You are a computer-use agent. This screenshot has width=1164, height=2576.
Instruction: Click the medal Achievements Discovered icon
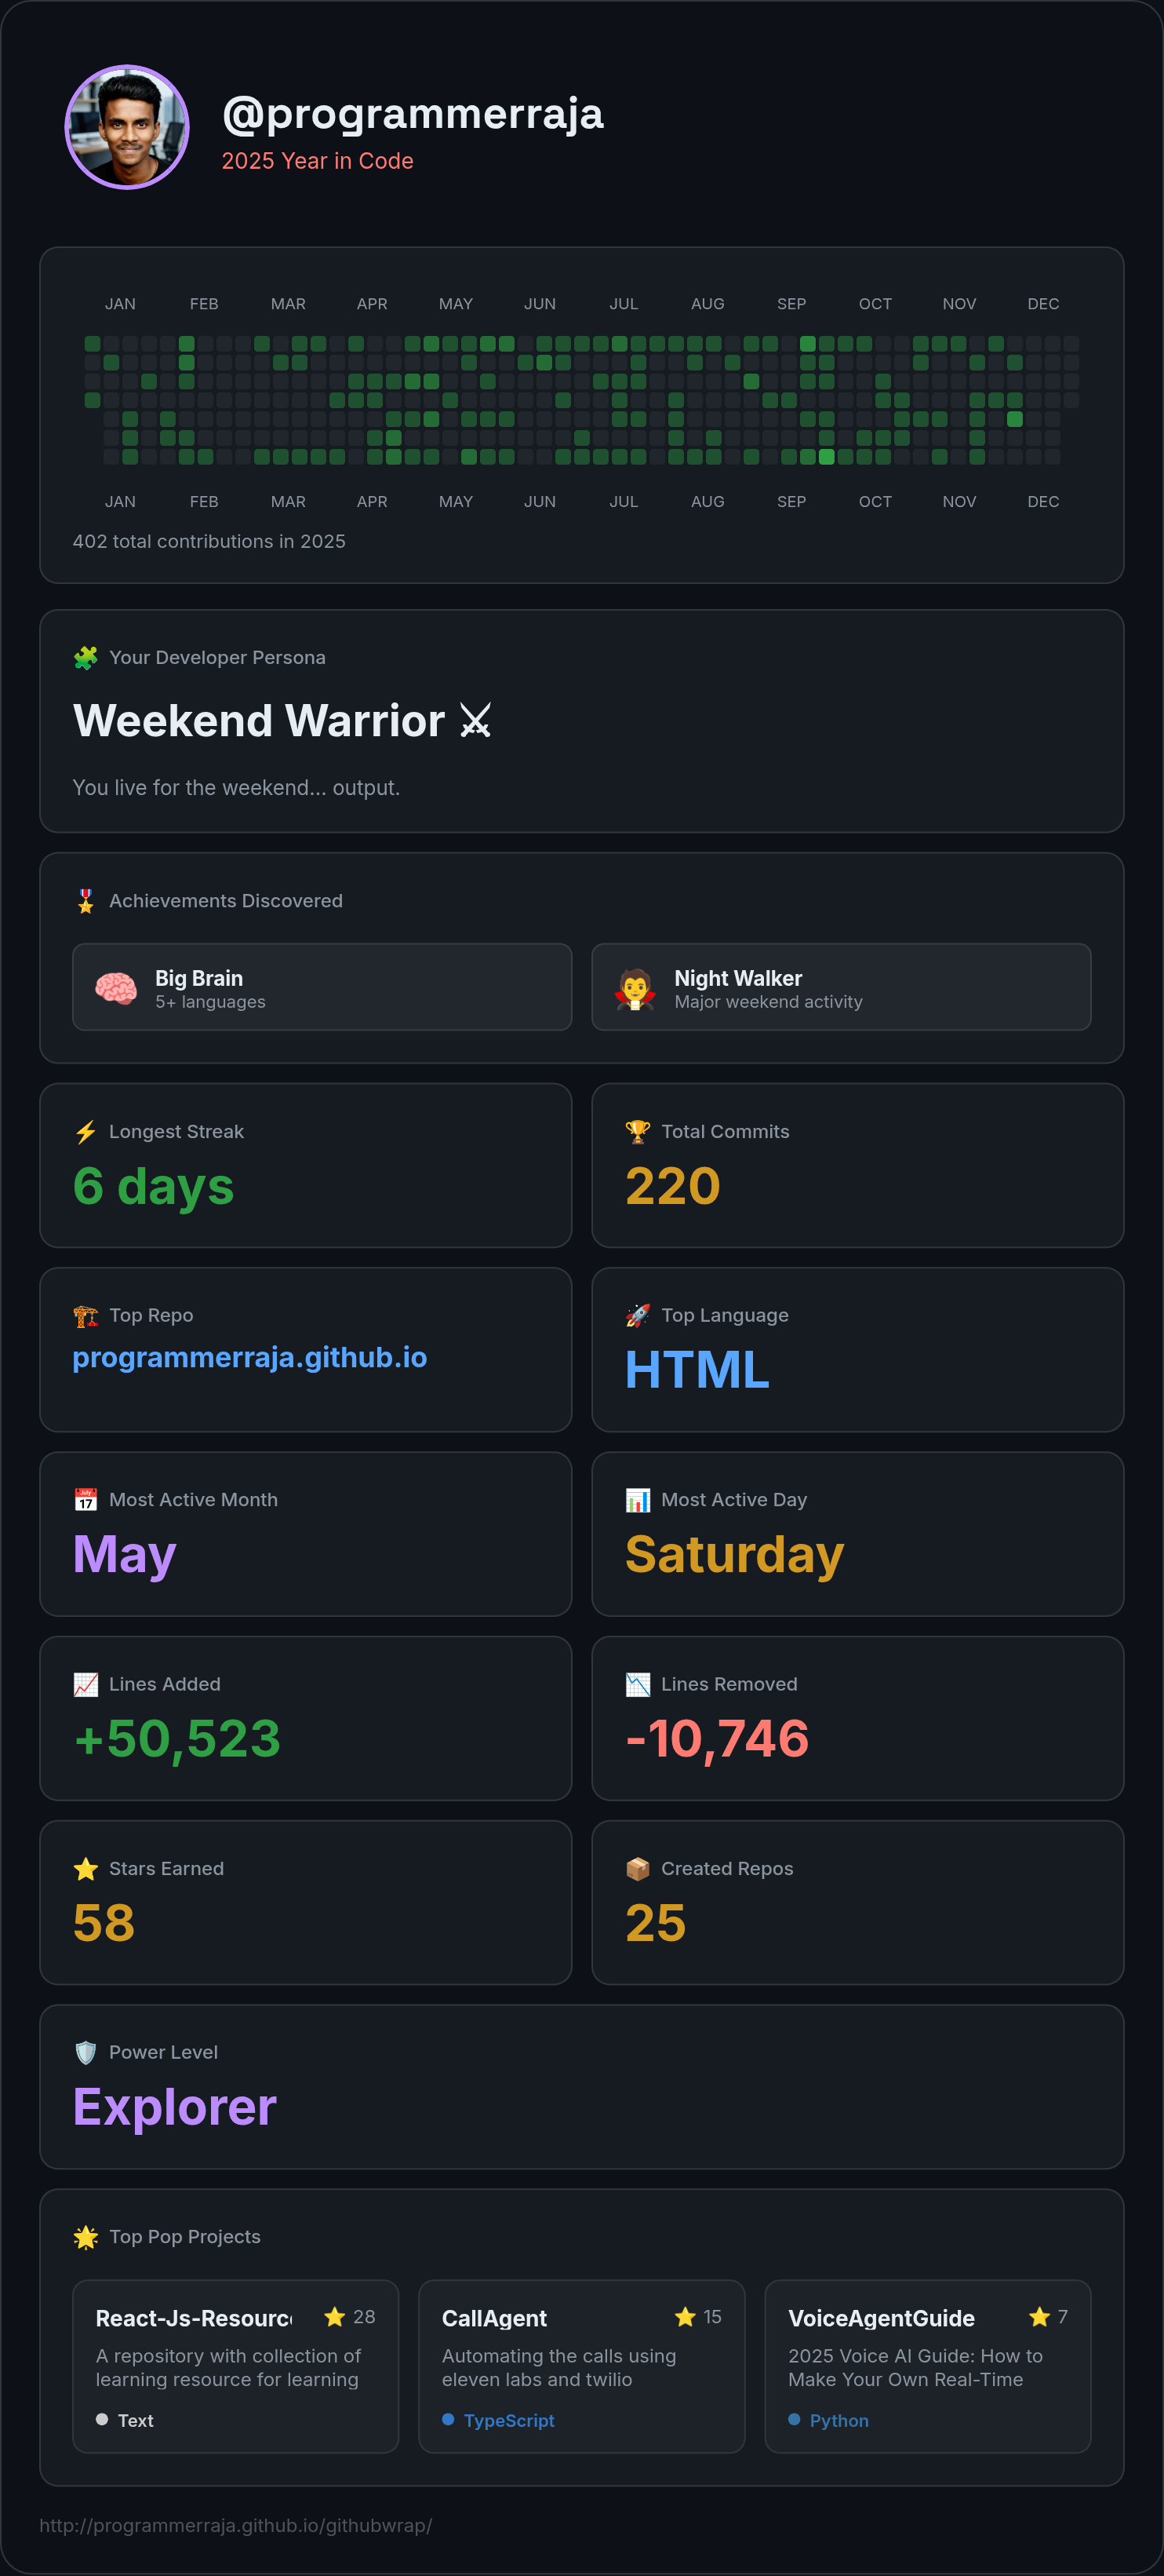(86, 901)
